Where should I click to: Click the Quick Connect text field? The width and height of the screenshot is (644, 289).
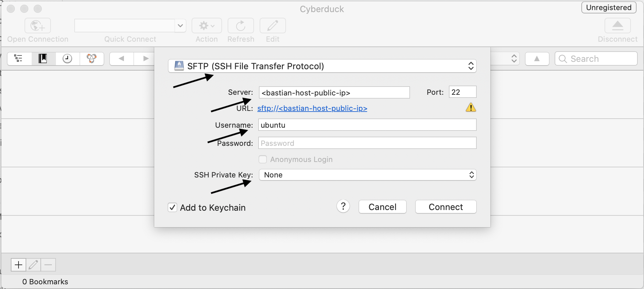coord(125,26)
